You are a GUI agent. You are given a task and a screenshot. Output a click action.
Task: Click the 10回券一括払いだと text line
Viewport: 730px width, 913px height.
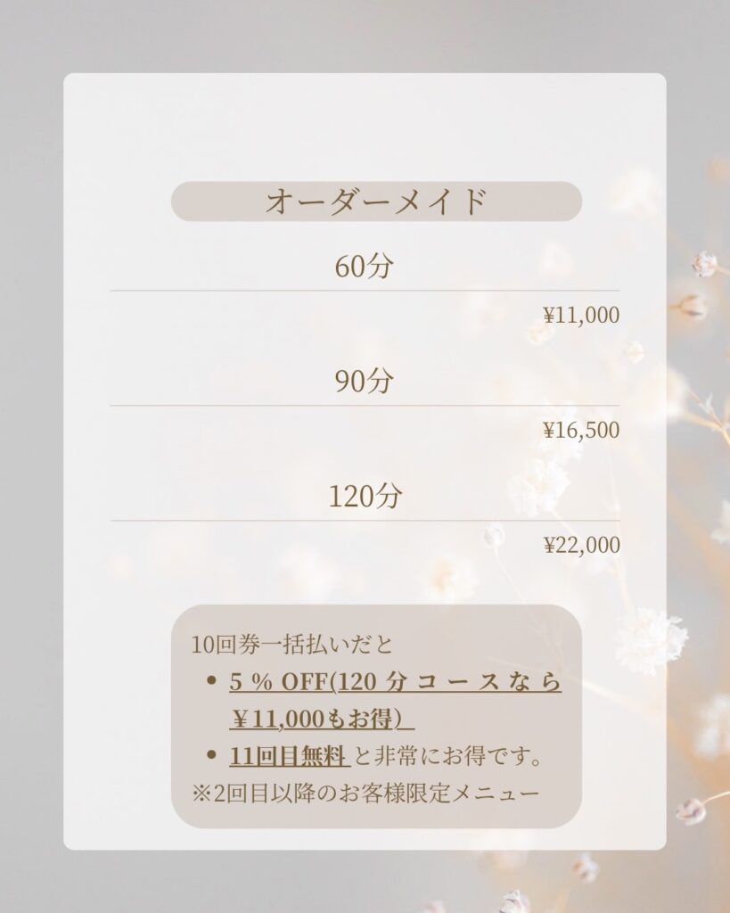point(291,644)
